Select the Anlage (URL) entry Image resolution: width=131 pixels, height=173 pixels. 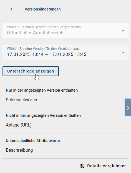(x=19, y=125)
